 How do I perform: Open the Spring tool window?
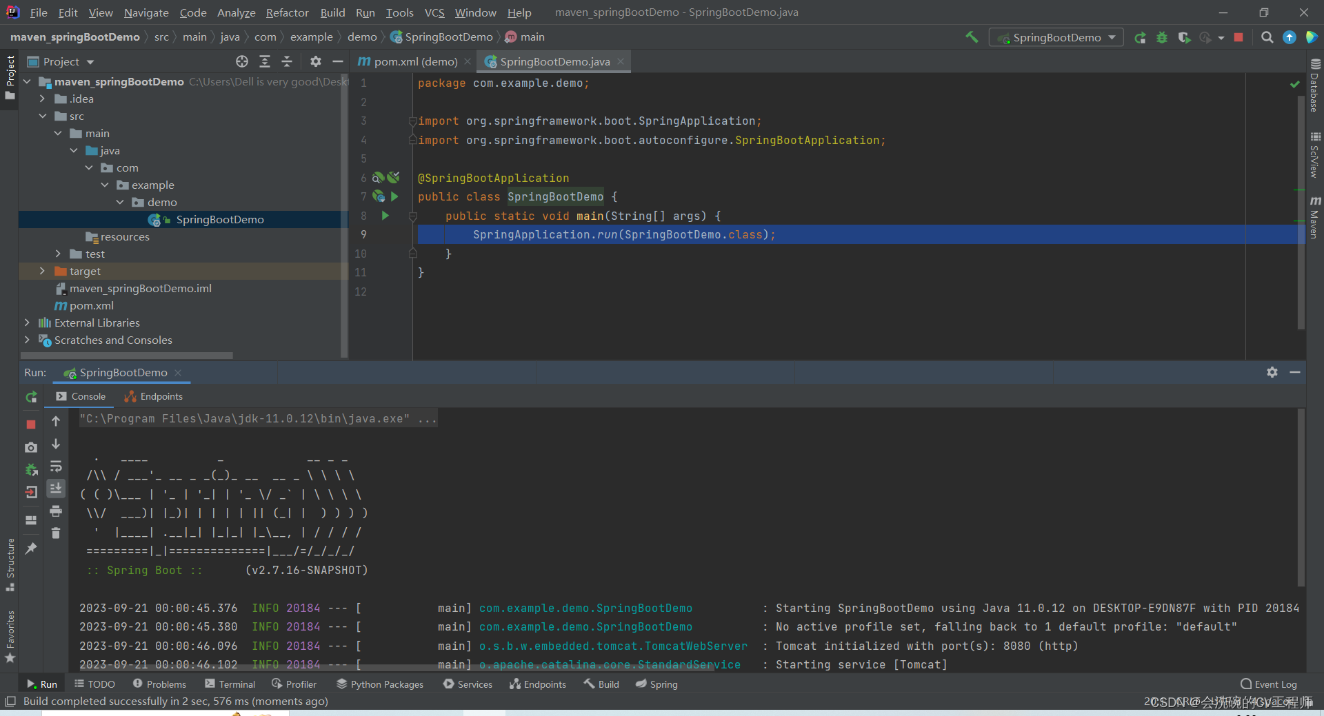[x=656, y=684]
